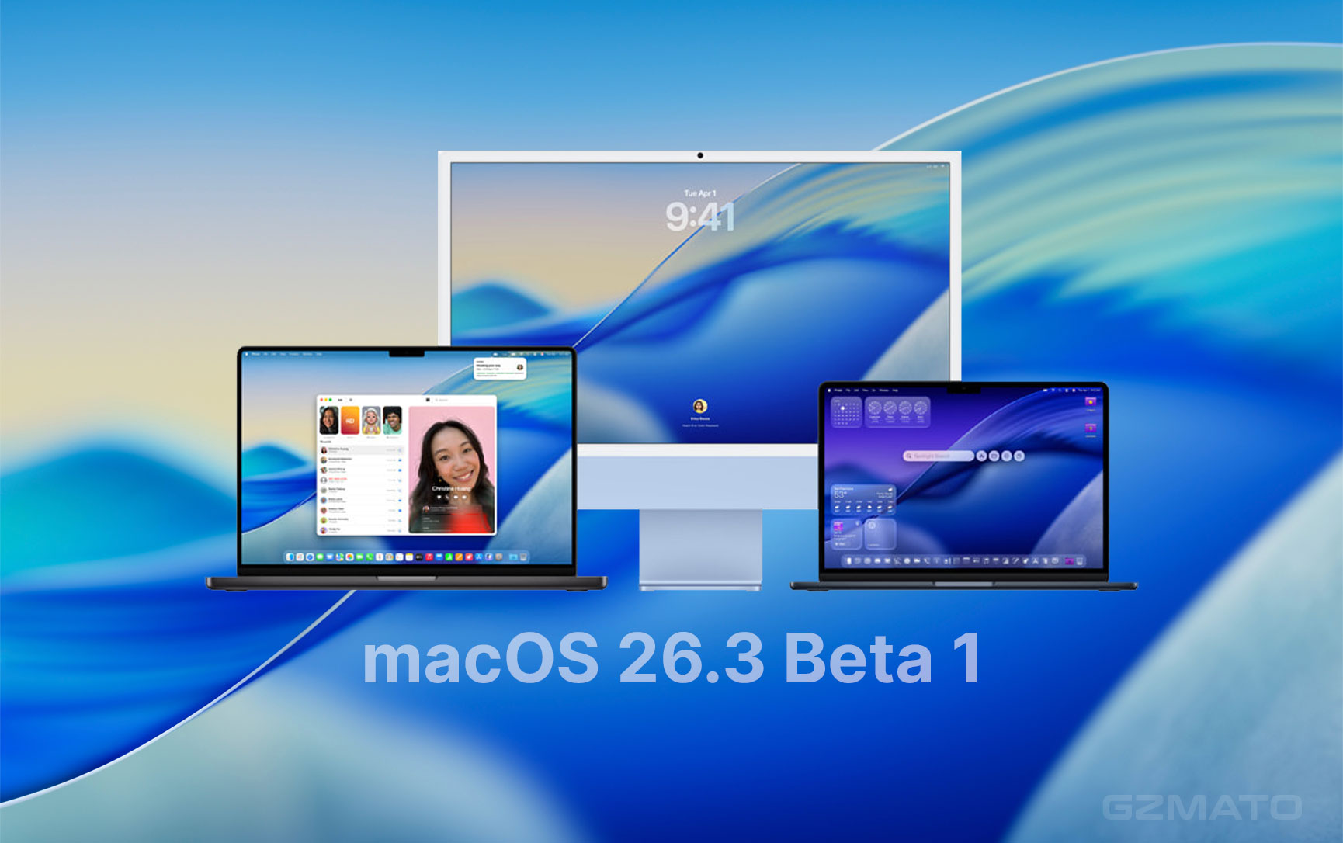Click the user avatar on the iMac lock screen
Screen dimensions: 1343x843
click(699, 406)
